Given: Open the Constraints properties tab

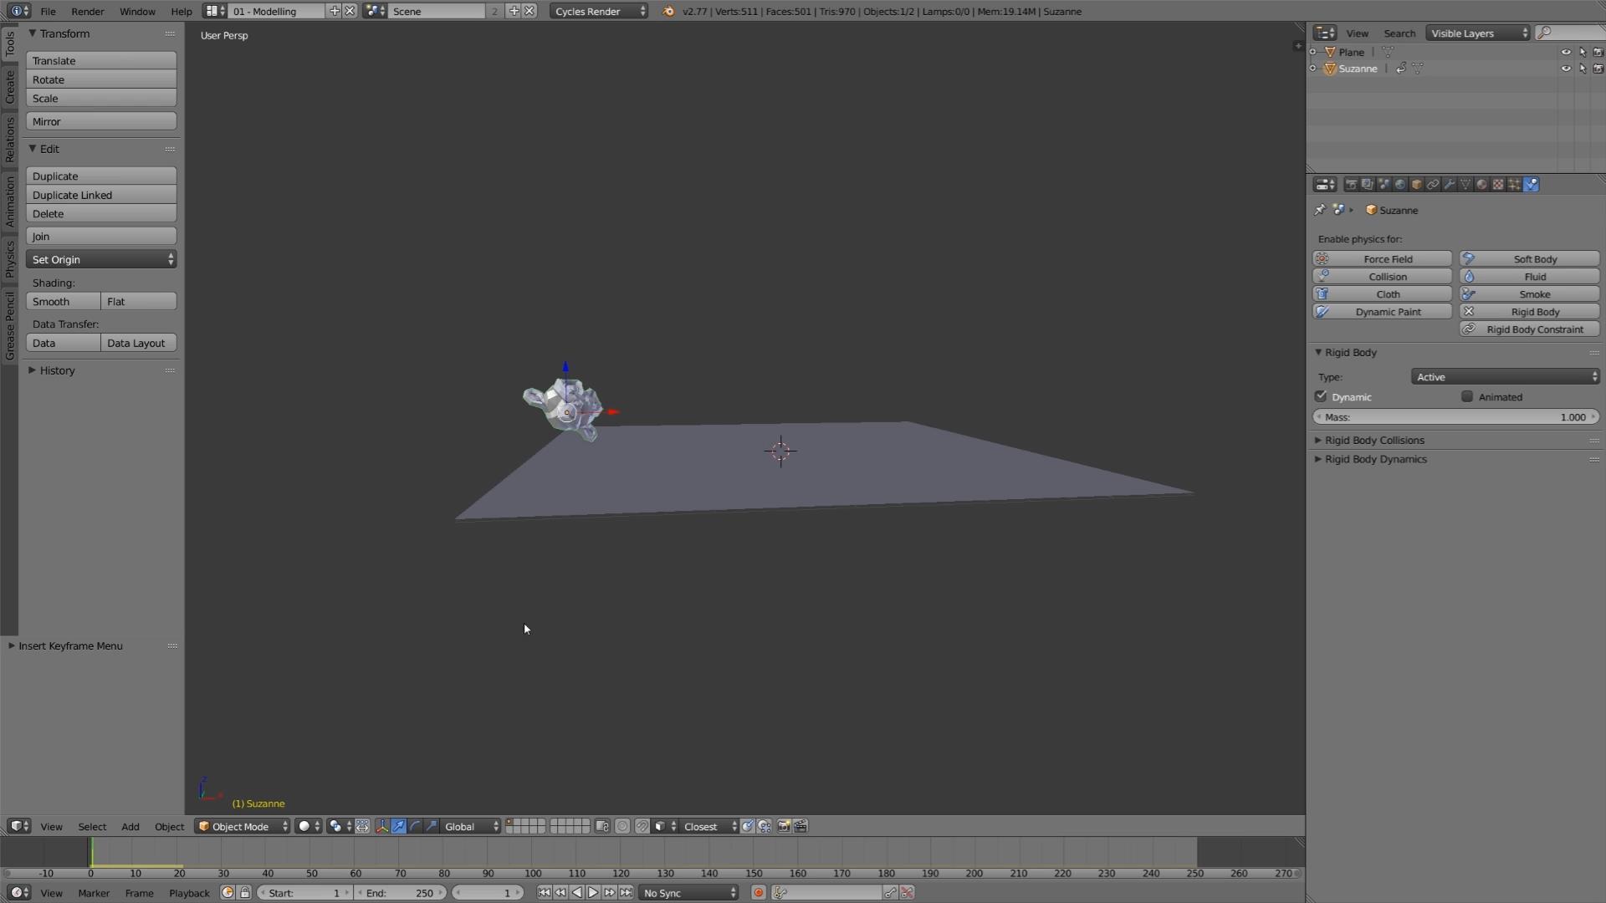Looking at the screenshot, I should pos(1433,185).
